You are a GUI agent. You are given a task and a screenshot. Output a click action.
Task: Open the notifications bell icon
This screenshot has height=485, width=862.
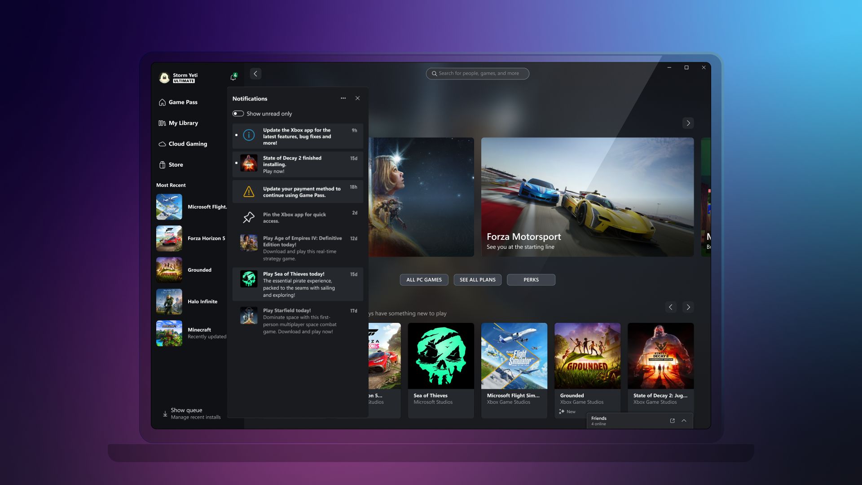pyautogui.click(x=233, y=77)
